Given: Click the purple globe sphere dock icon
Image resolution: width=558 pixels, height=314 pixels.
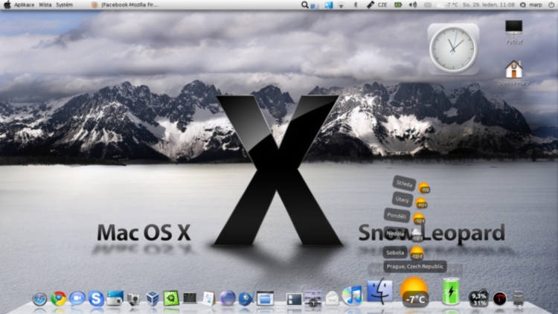Looking at the screenshot, I should point(228,298).
